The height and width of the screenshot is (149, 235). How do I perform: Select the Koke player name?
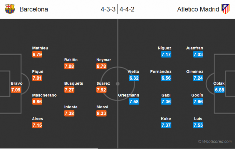point(166,119)
